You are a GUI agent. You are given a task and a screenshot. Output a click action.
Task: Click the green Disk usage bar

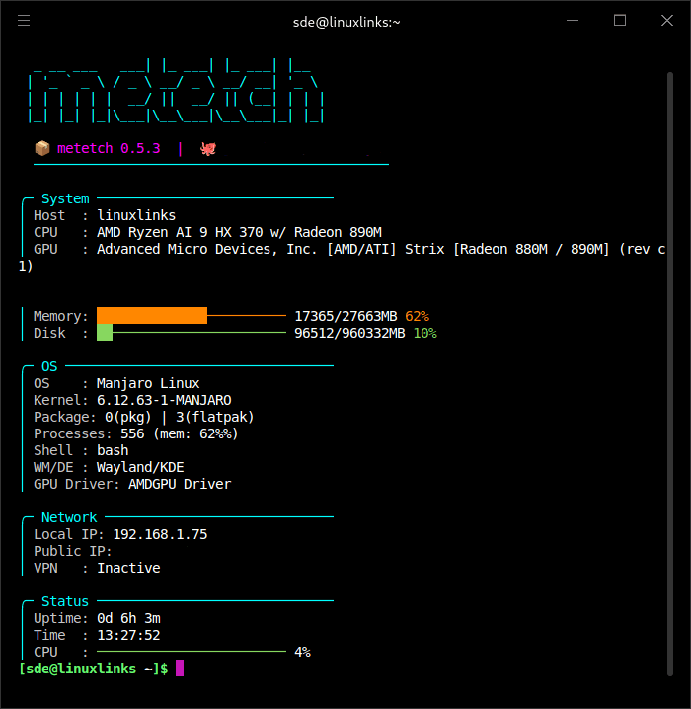click(x=105, y=334)
